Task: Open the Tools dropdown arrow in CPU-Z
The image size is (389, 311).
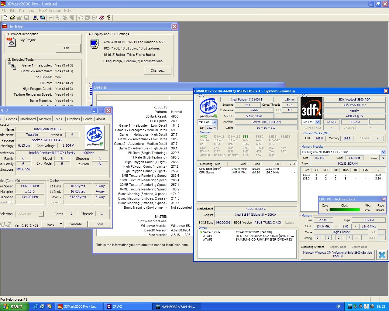Action: 61,224
